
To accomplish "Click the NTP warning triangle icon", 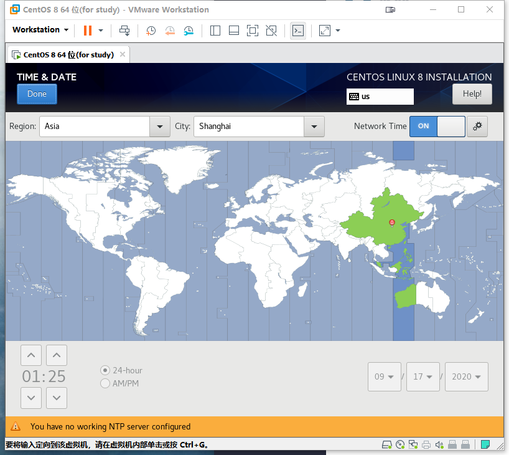I will tap(16, 426).
